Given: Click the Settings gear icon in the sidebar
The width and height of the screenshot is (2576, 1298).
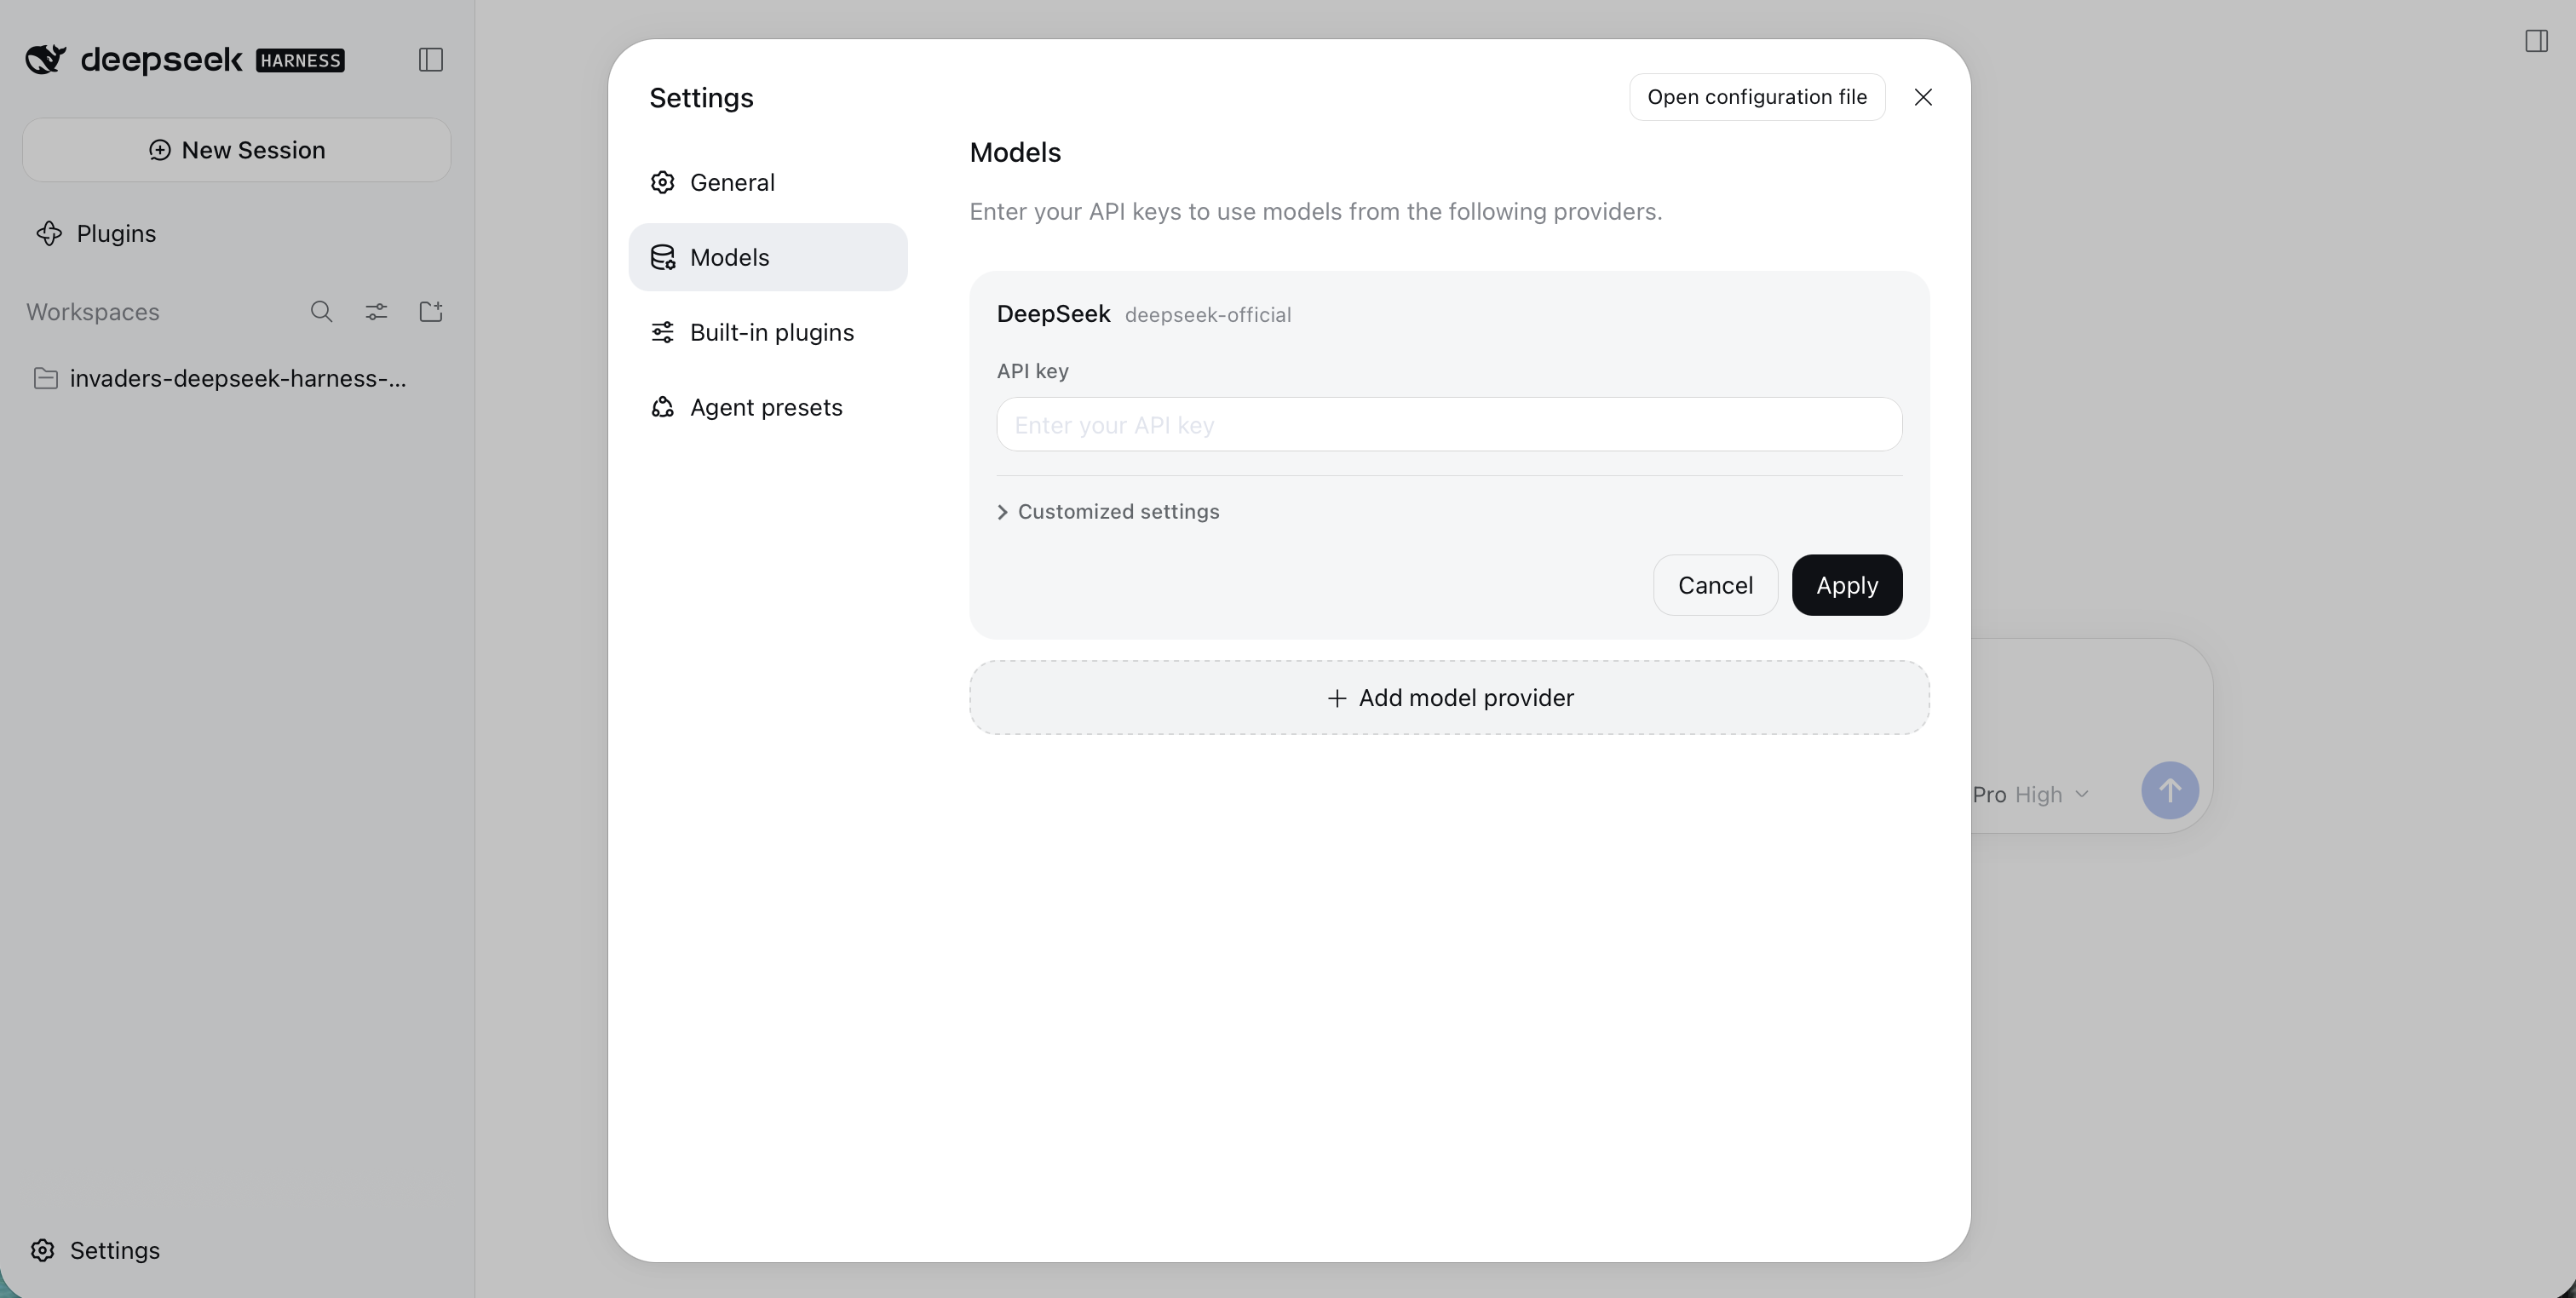Looking at the screenshot, I should tap(42, 1251).
